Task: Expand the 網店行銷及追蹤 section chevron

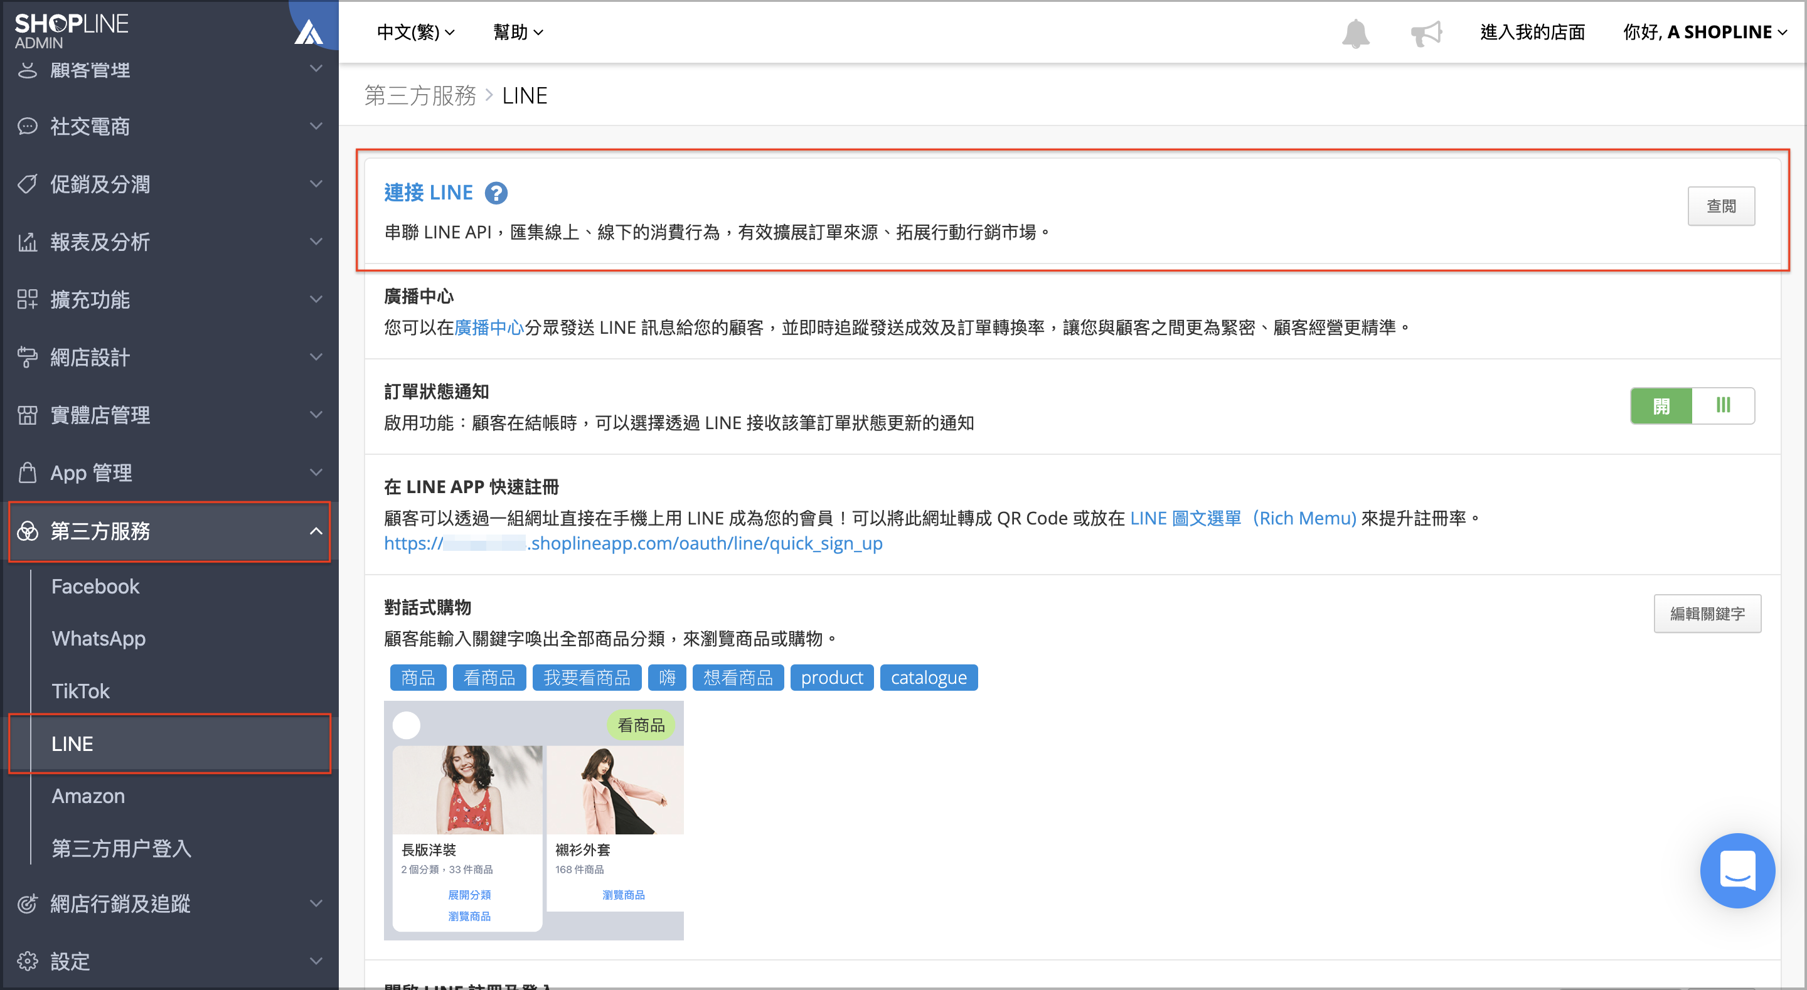Action: (316, 903)
